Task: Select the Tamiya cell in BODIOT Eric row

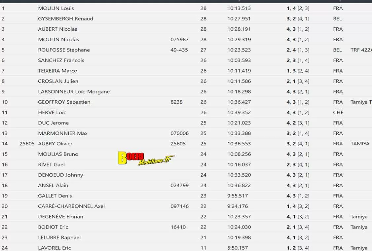Action: pos(359,227)
